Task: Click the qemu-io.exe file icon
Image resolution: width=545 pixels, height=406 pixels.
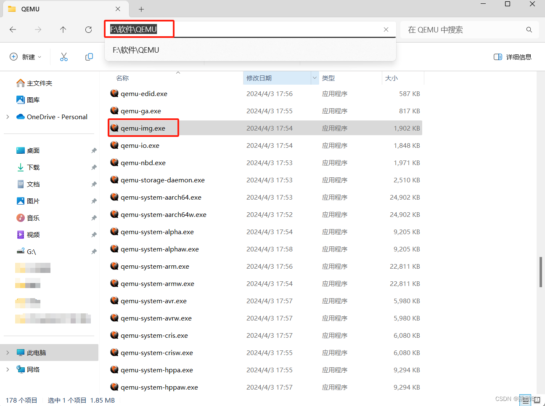Action: click(x=114, y=145)
